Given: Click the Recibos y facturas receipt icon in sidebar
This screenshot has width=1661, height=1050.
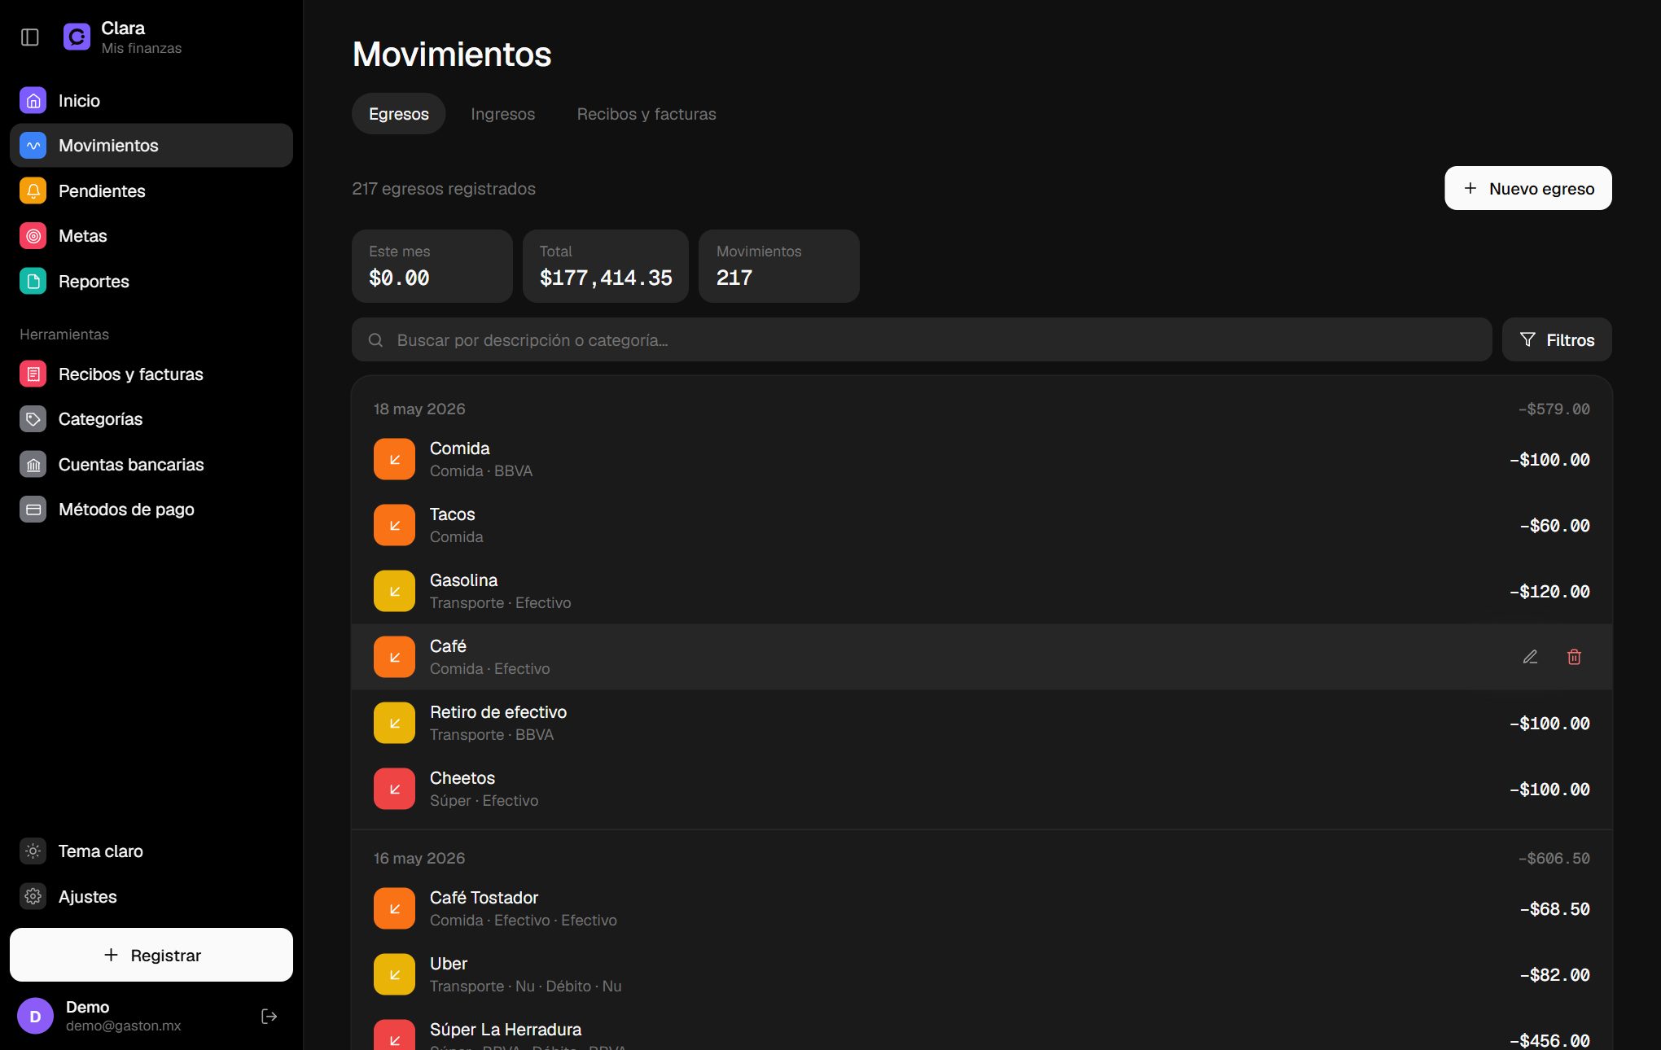Looking at the screenshot, I should click(33, 374).
